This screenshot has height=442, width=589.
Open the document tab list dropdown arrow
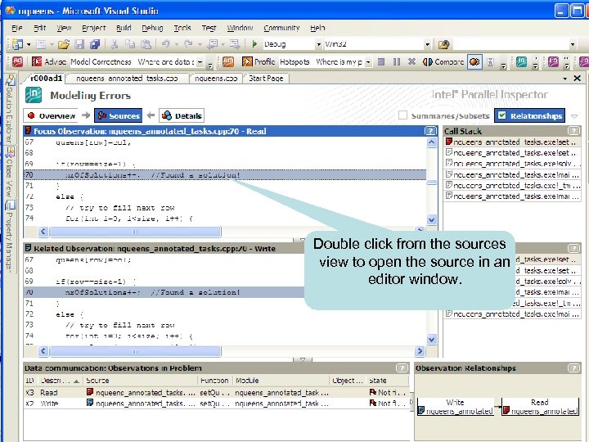click(x=565, y=79)
